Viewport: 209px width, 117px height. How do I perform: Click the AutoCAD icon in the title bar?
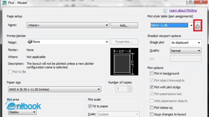4,3
